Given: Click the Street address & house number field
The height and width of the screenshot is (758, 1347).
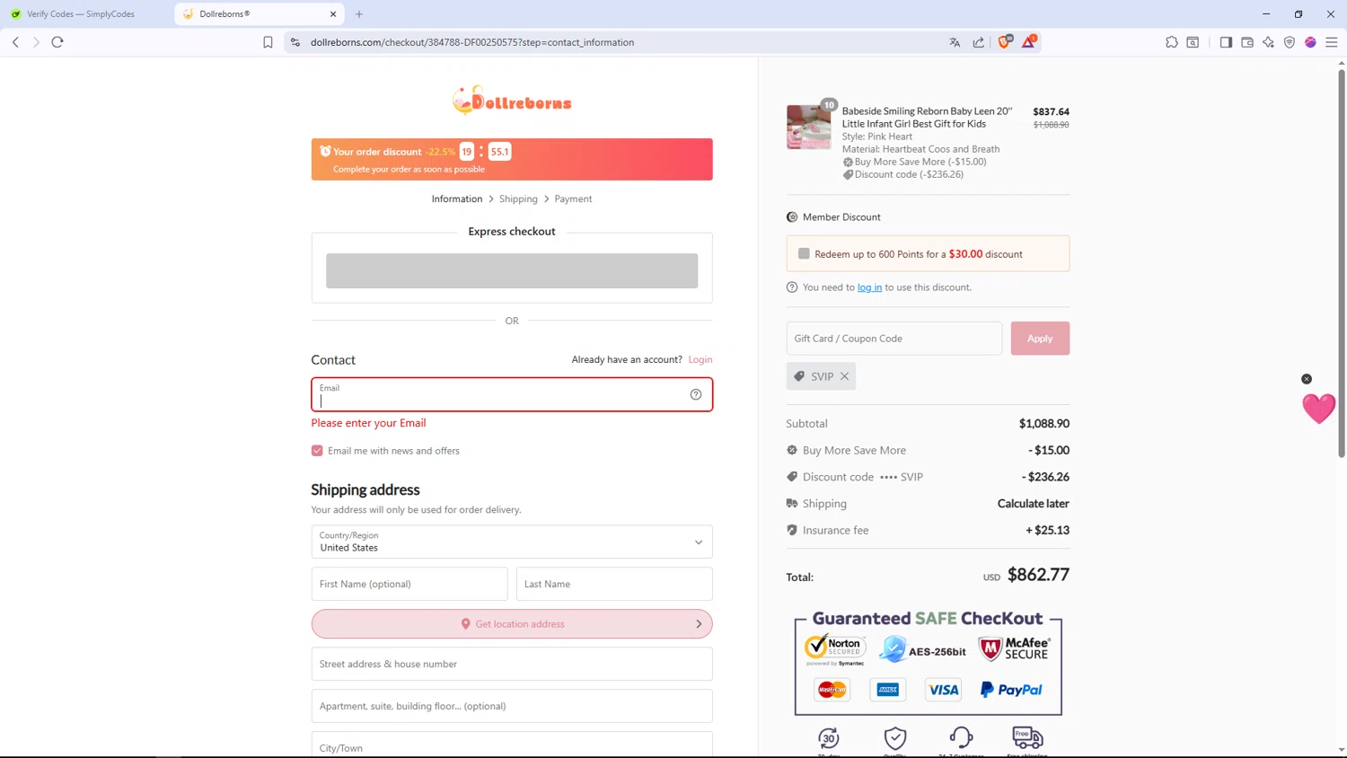Looking at the screenshot, I should [512, 664].
